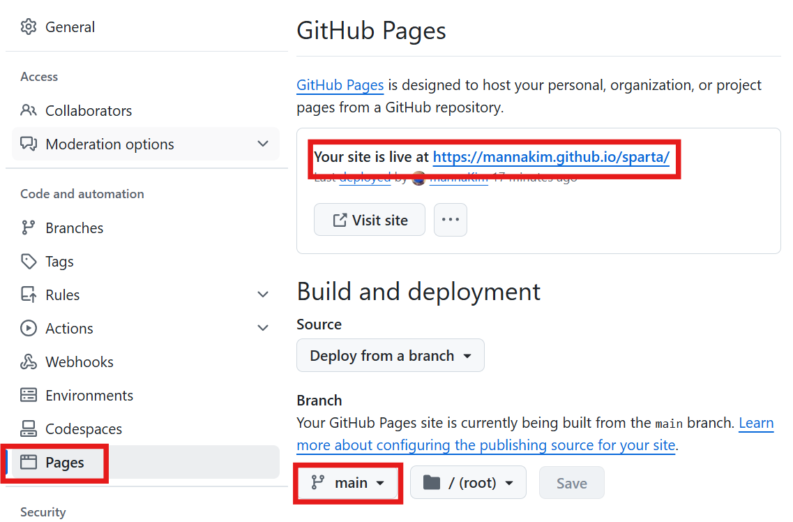Open the mannakim.github.io/sparta link

pyautogui.click(x=551, y=157)
